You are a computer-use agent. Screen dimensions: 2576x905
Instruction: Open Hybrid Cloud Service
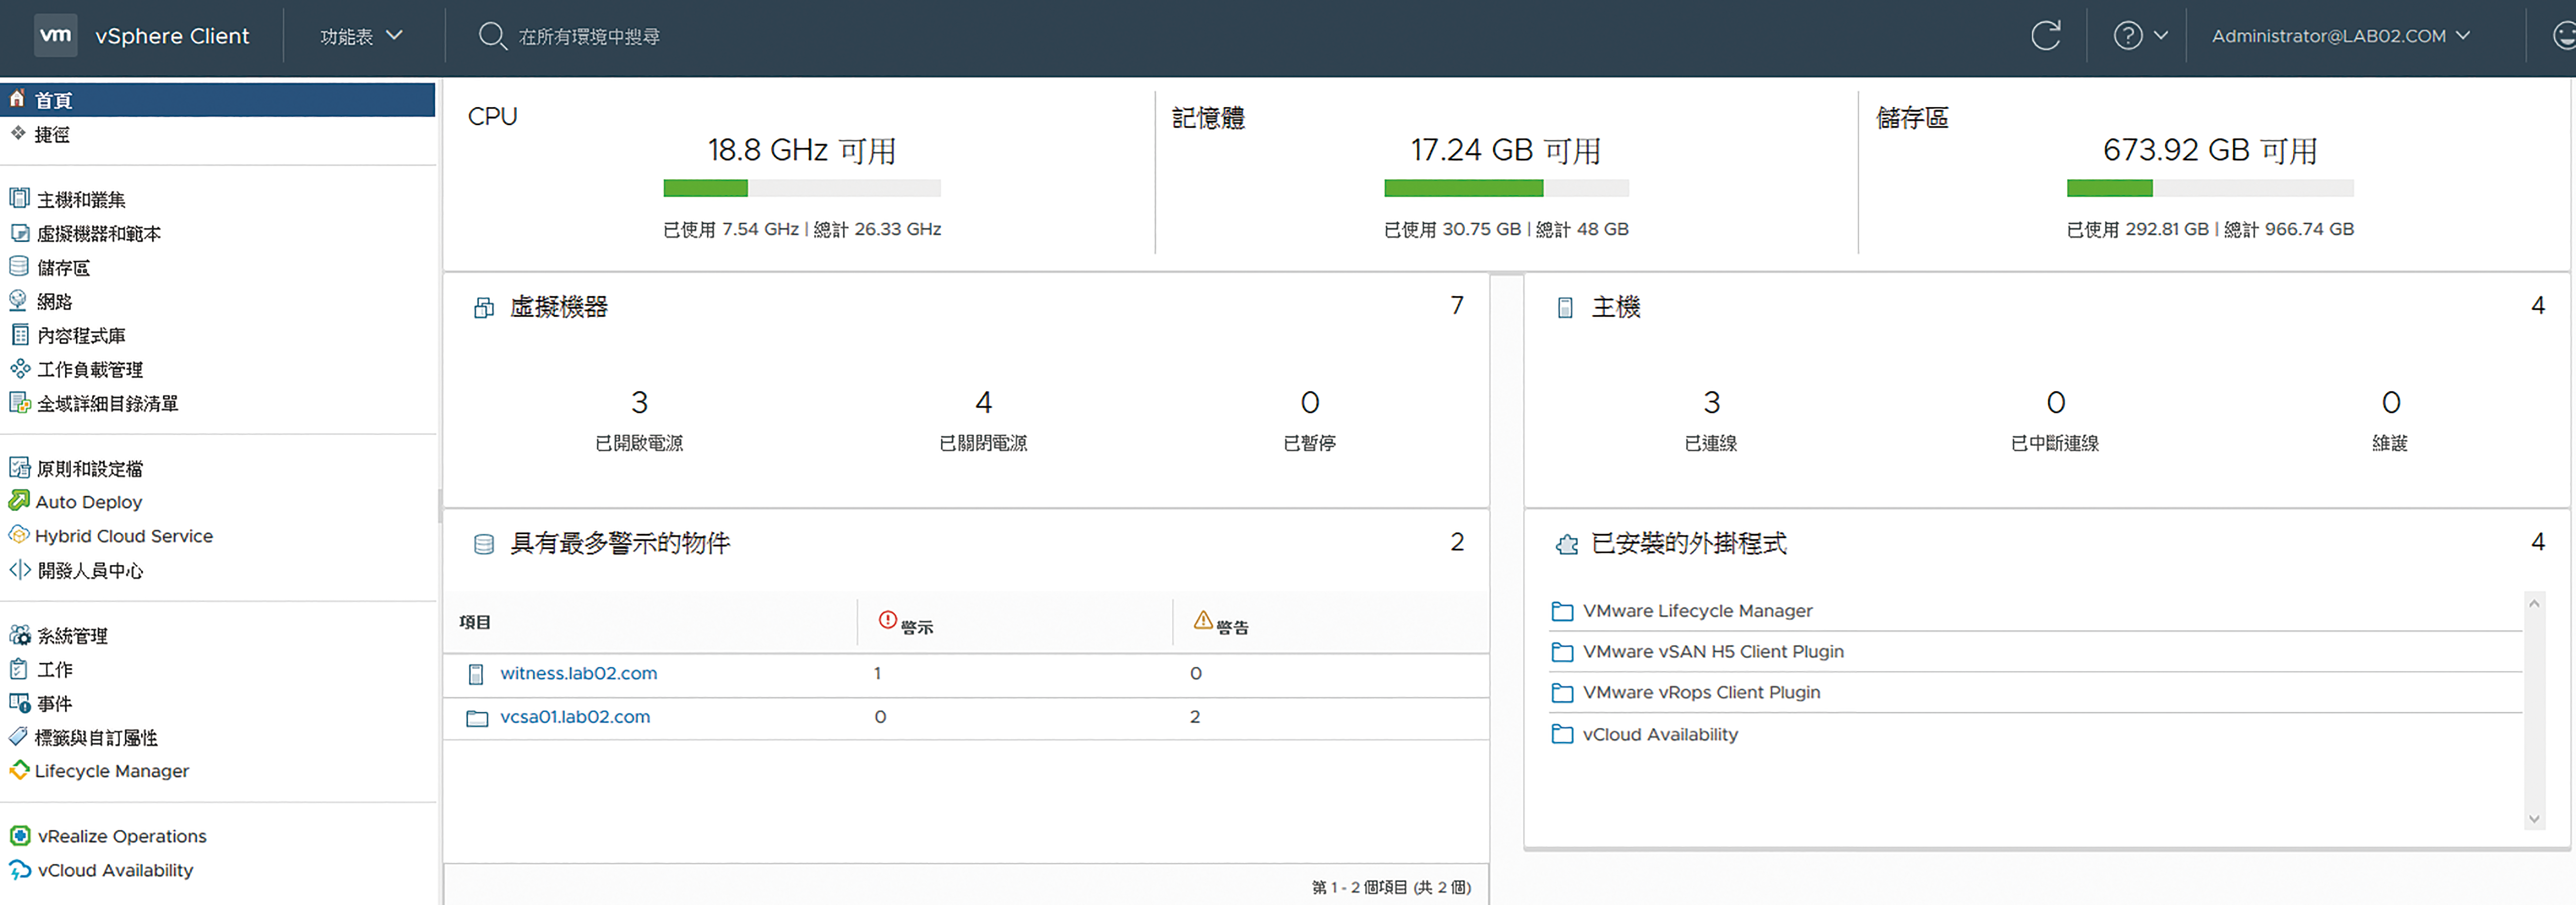(124, 536)
